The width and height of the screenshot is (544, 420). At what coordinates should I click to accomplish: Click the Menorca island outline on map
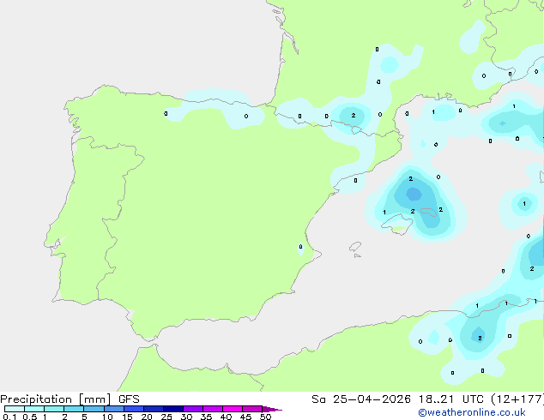[x=429, y=212]
